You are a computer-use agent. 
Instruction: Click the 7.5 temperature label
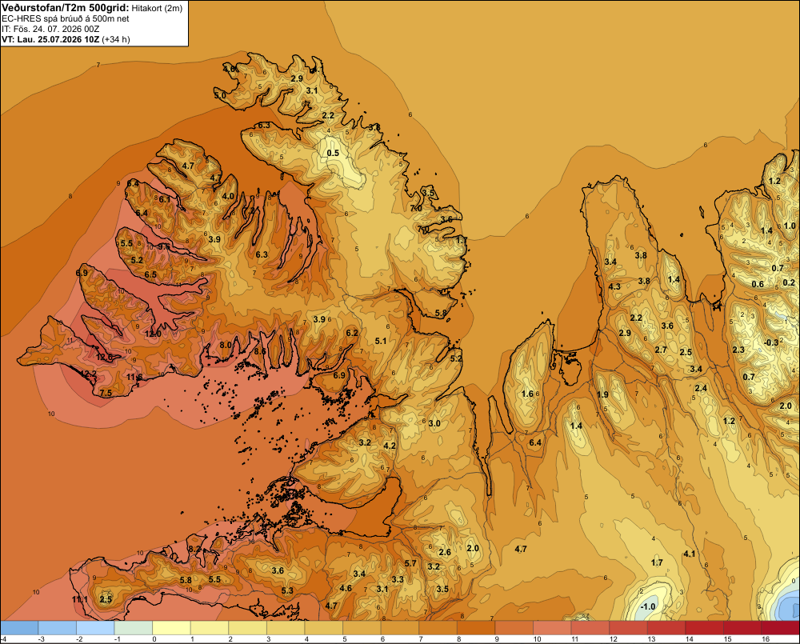tap(106, 393)
